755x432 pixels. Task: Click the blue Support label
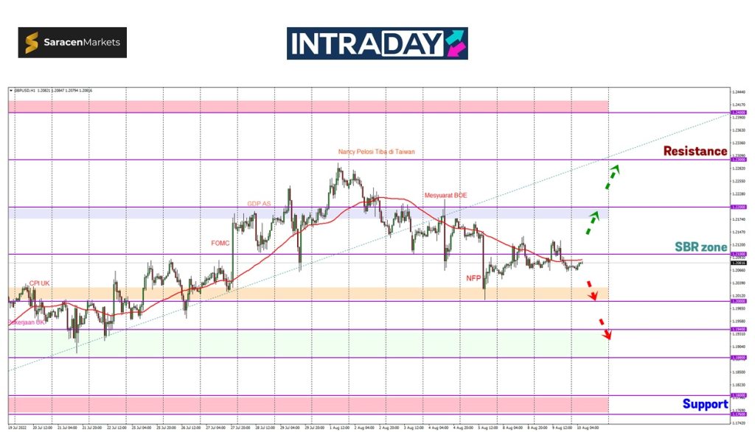[x=704, y=403]
